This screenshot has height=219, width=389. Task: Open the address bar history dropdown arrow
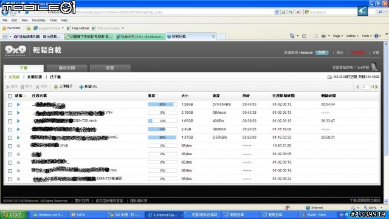click(277, 12)
